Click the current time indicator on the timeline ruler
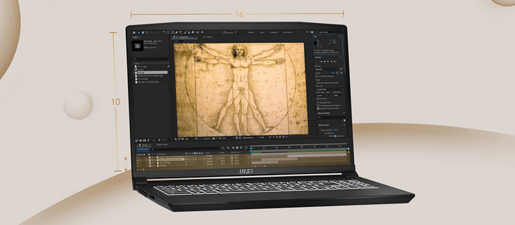Viewport: 515px width, 225px height. tap(251, 148)
